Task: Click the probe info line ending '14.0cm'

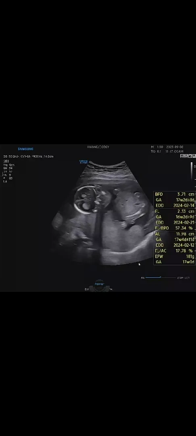Action: click(x=28, y=156)
